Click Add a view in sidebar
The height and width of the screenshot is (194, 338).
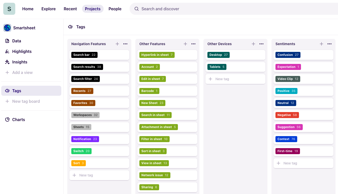pyautogui.click(x=31, y=72)
